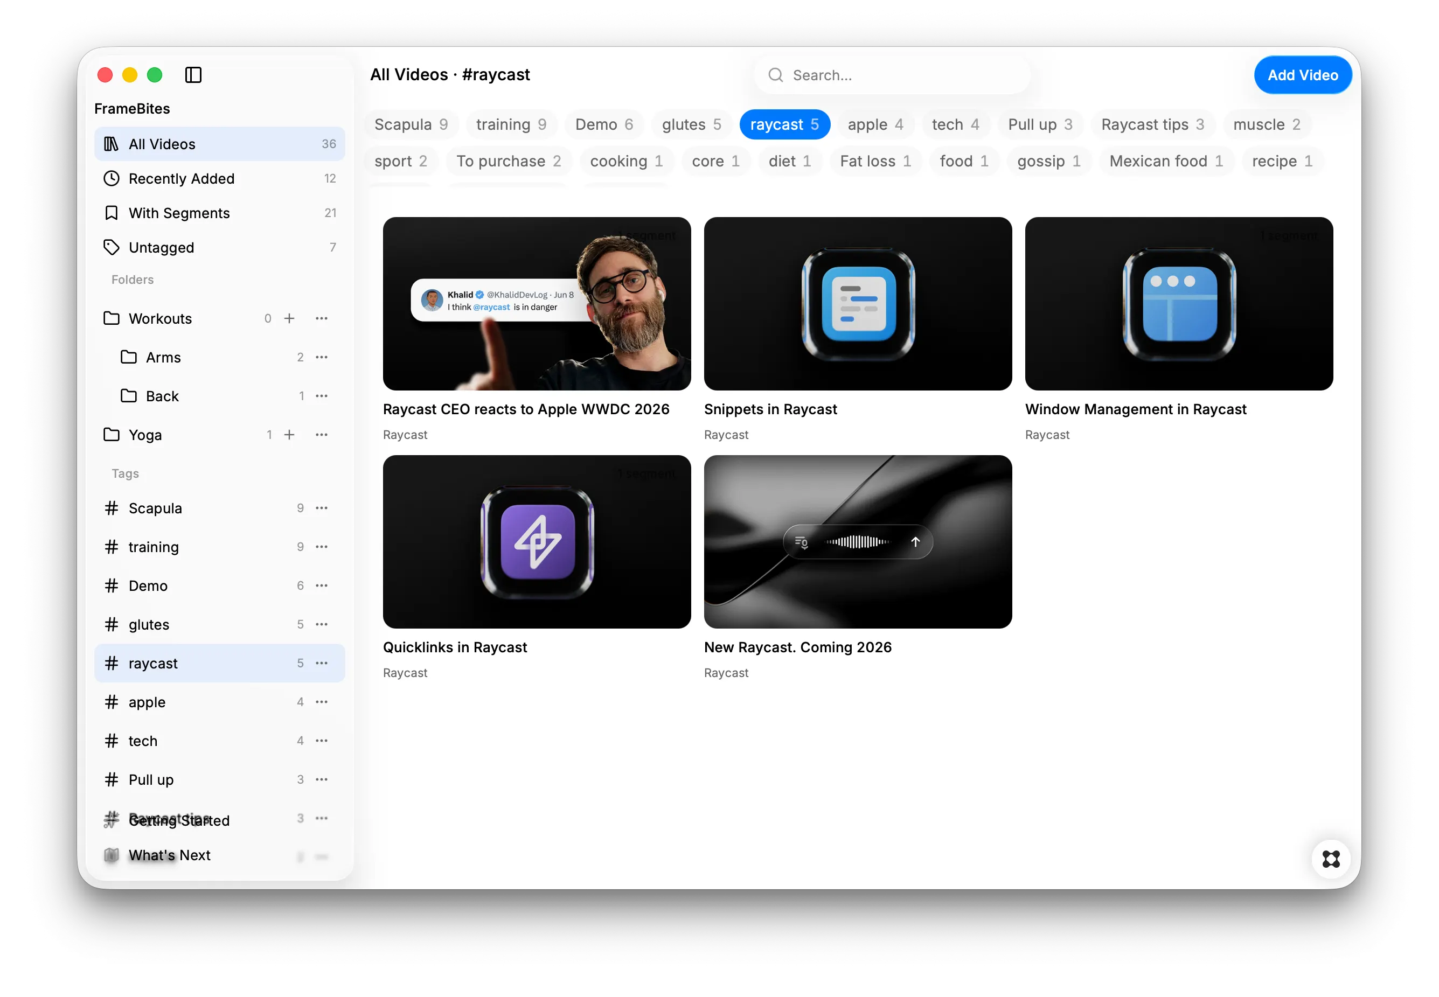The width and height of the screenshot is (1439, 997).
Task: Toggle the Scapula filter chip
Action: pyautogui.click(x=411, y=124)
